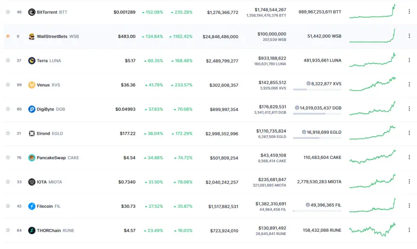This screenshot has width=417, height=249.
Task: Click Filecoin circulating supply progress bar
Action: (317, 211)
